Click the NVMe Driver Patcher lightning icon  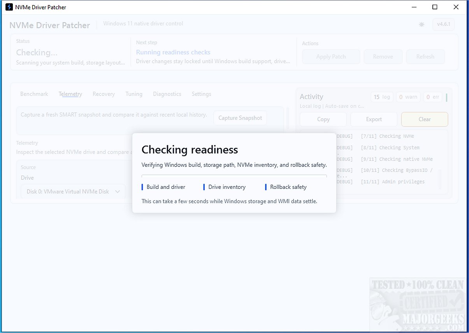9,7
